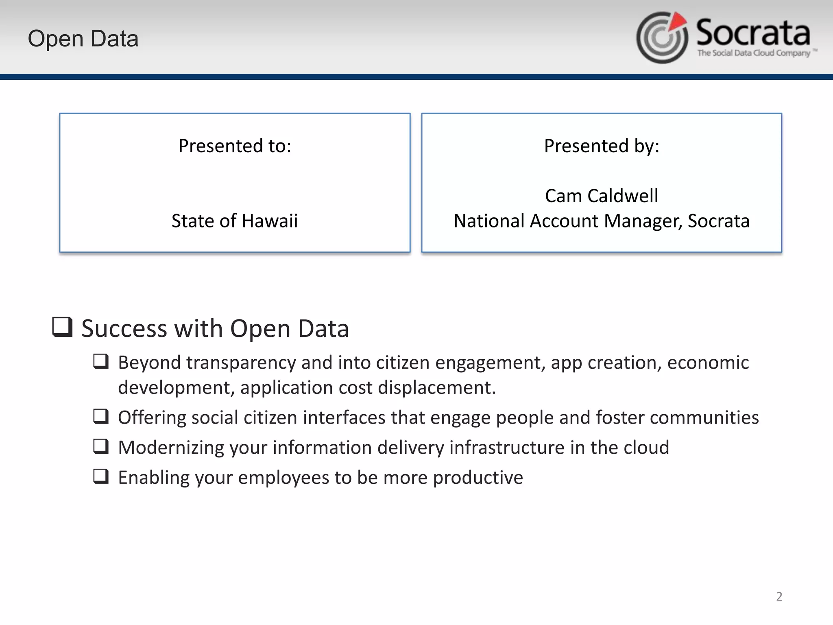
Task: Check the Beyond transparency bullet box
Action: pyautogui.click(x=101, y=361)
